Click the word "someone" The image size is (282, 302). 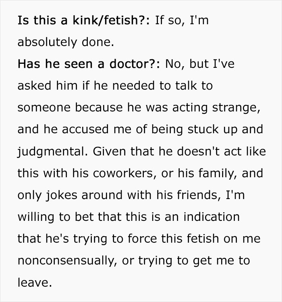coord(43,108)
